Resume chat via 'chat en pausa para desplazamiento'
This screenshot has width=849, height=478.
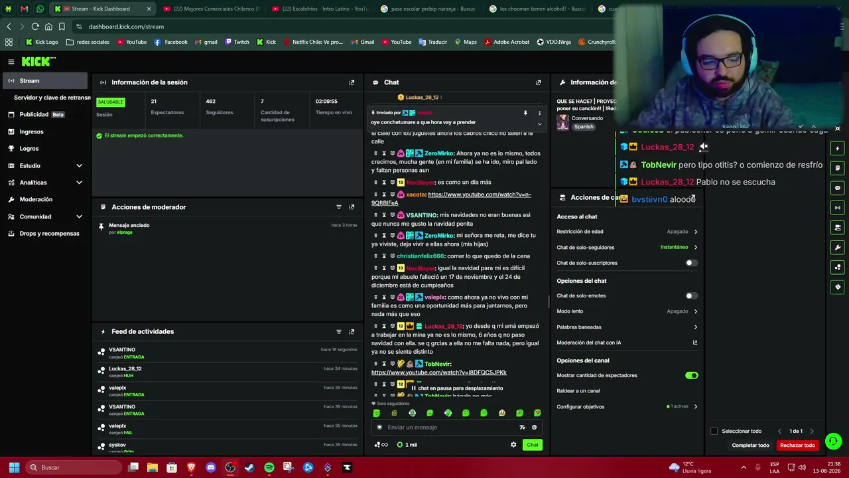point(457,388)
